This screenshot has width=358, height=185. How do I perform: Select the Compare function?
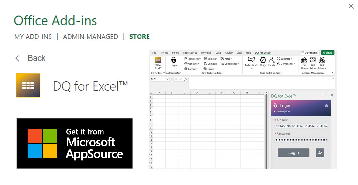click(210, 63)
